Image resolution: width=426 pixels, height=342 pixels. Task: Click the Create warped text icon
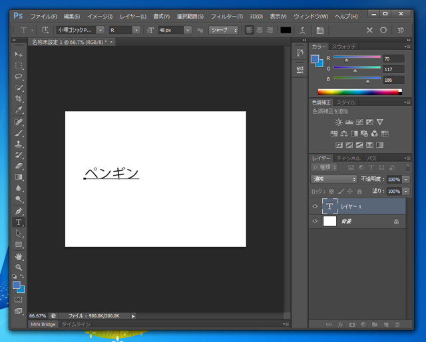(x=302, y=30)
